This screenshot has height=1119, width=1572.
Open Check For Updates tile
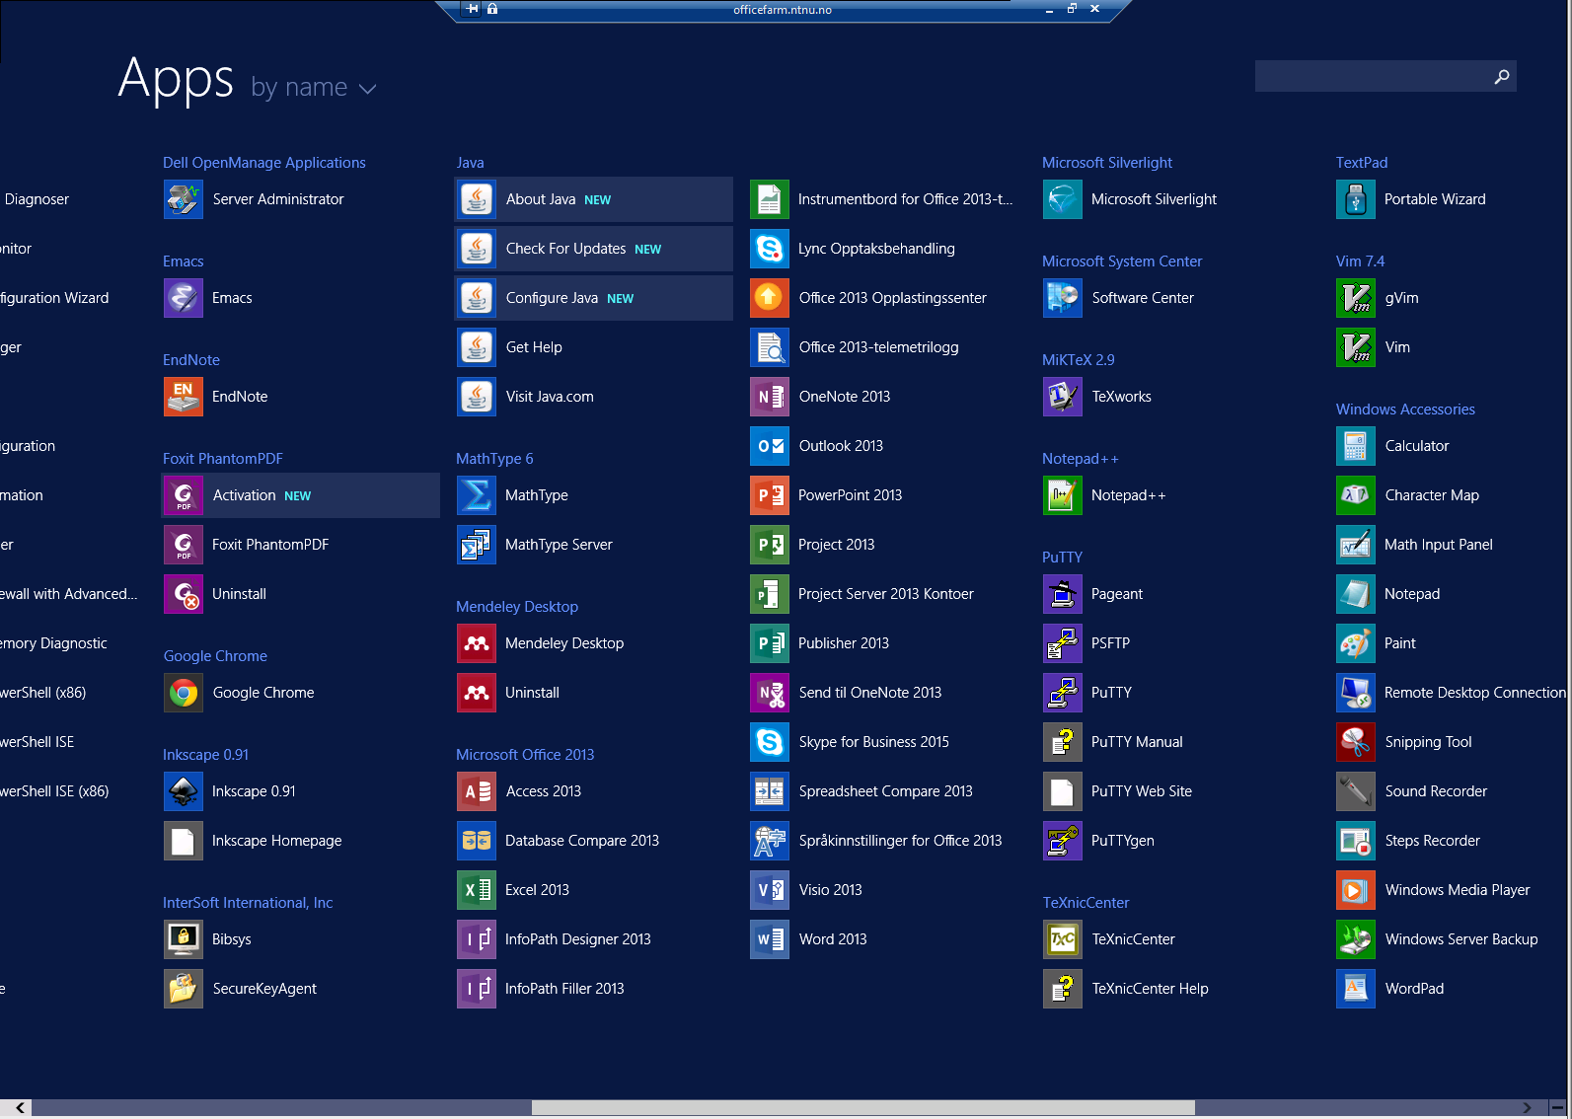tap(594, 249)
